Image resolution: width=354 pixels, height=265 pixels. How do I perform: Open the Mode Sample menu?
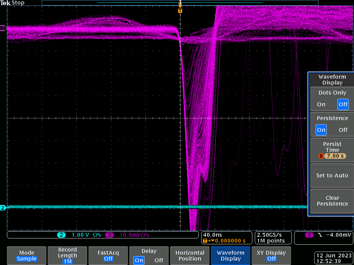[27, 256]
